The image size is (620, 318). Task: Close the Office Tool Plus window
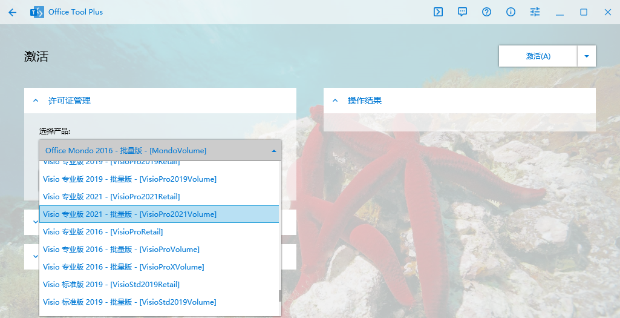point(608,12)
